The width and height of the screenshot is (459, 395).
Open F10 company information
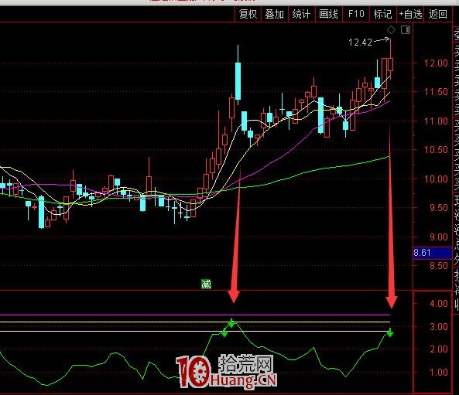coord(356,14)
